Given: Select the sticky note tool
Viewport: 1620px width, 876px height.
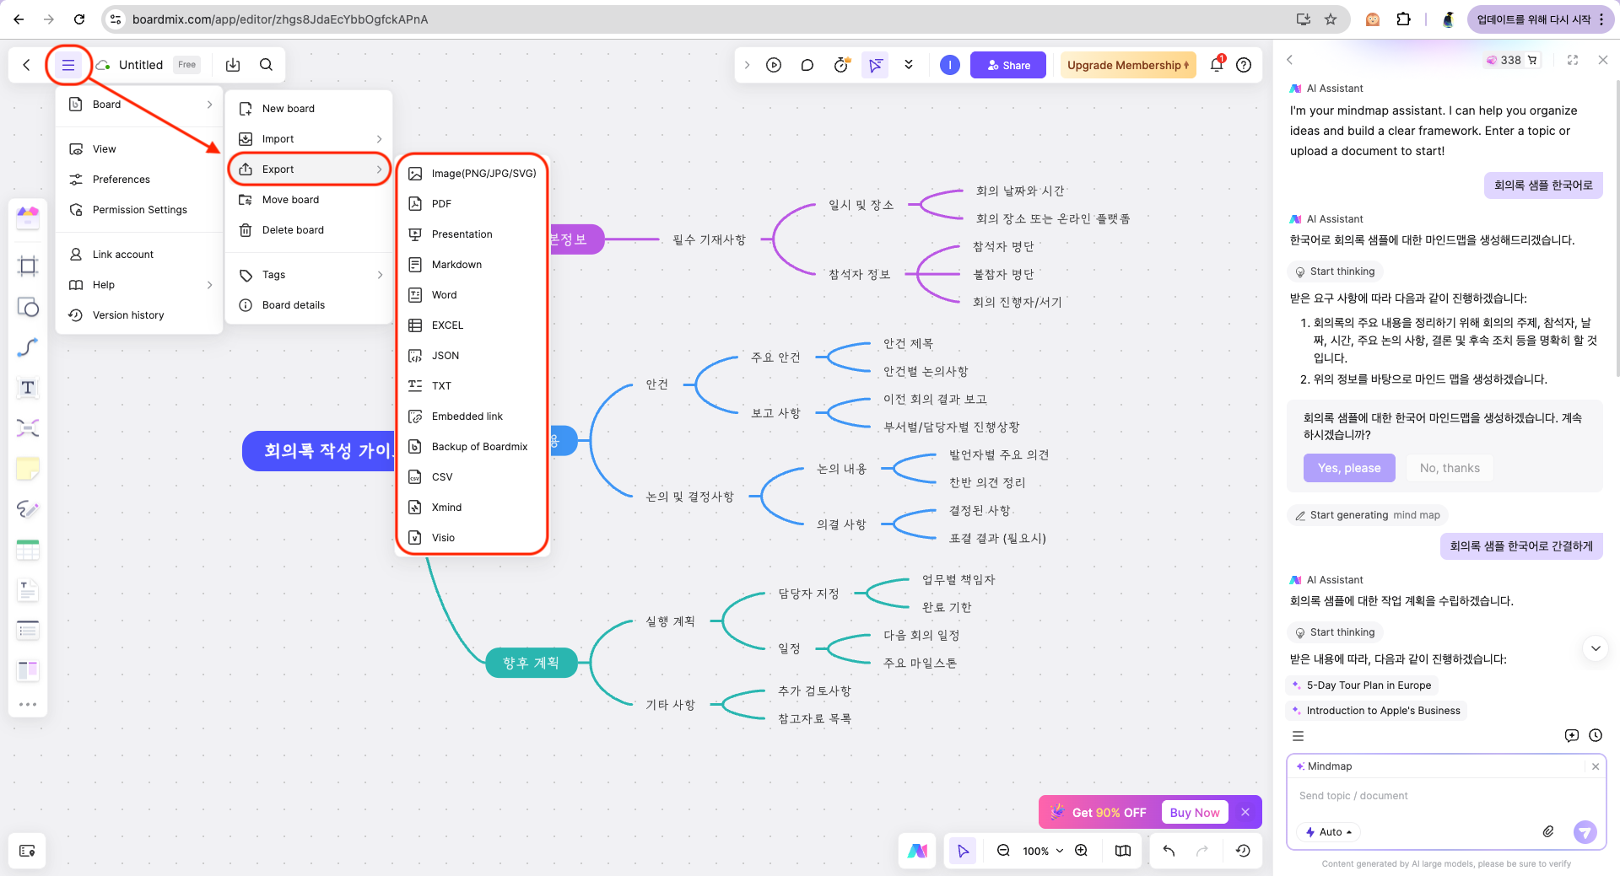Looking at the screenshot, I should tap(28, 468).
